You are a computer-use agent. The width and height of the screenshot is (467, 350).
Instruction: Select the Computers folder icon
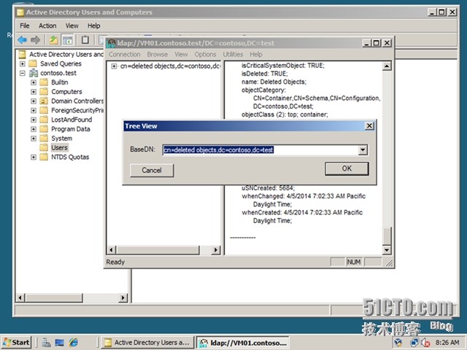[44, 92]
